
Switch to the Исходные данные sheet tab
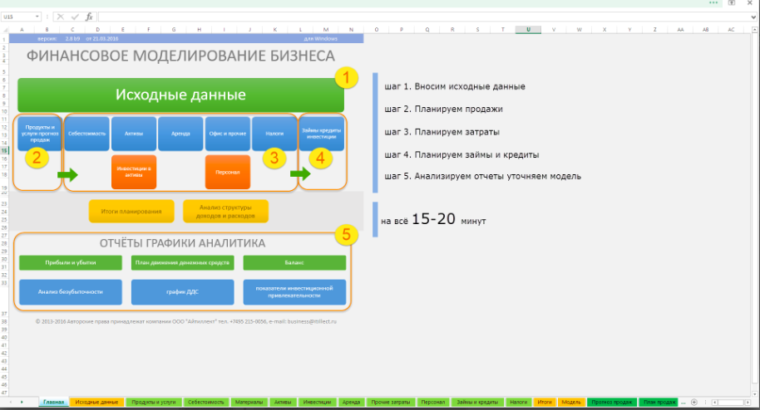(96, 402)
